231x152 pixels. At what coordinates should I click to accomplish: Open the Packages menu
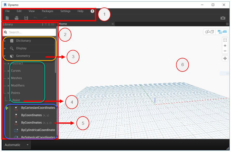tap(47, 11)
